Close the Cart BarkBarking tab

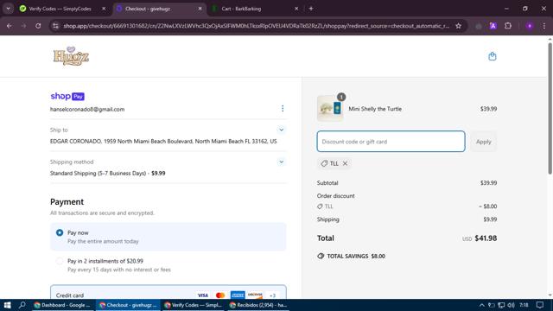(296, 9)
